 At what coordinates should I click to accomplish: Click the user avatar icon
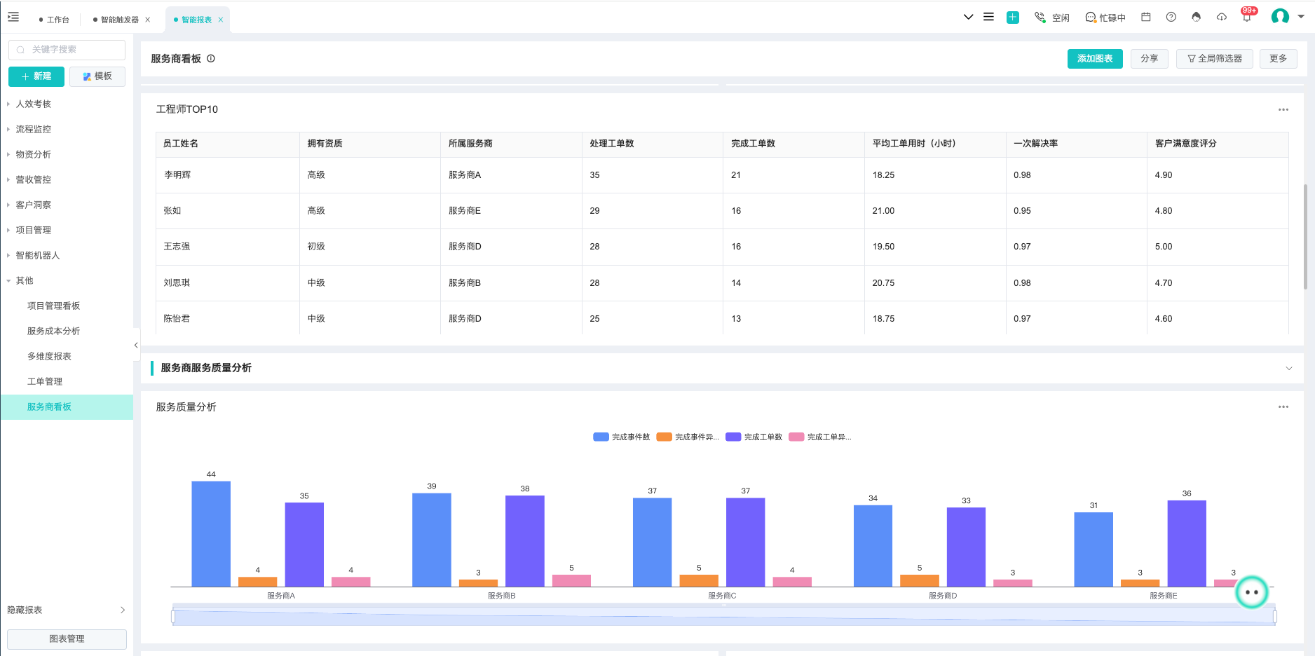pyautogui.click(x=1280, y=16)
